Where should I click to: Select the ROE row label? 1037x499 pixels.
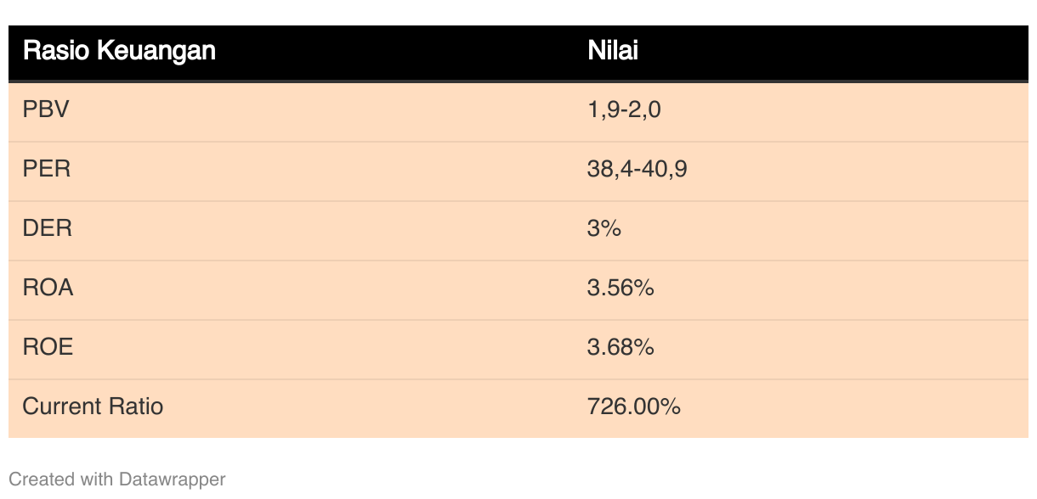tap(48, 348)
